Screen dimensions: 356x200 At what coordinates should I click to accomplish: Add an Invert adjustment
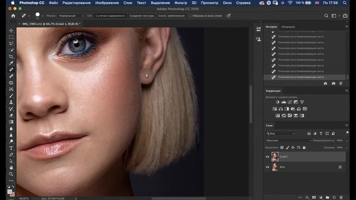278,116
